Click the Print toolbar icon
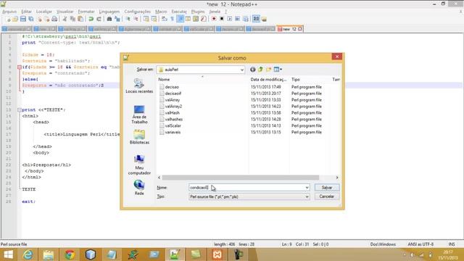The width and height of the screenshot is (464, 261). click(x=54, y=20)
